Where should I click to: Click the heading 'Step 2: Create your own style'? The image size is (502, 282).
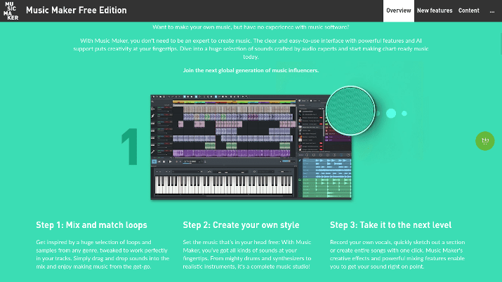(241, 225)
